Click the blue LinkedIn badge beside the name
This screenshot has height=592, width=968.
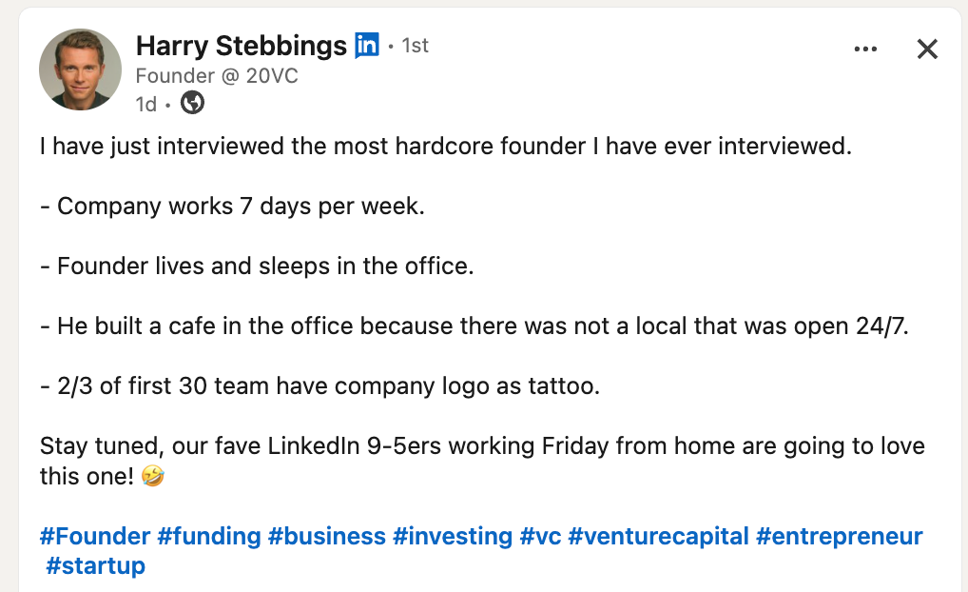[367, 45]
